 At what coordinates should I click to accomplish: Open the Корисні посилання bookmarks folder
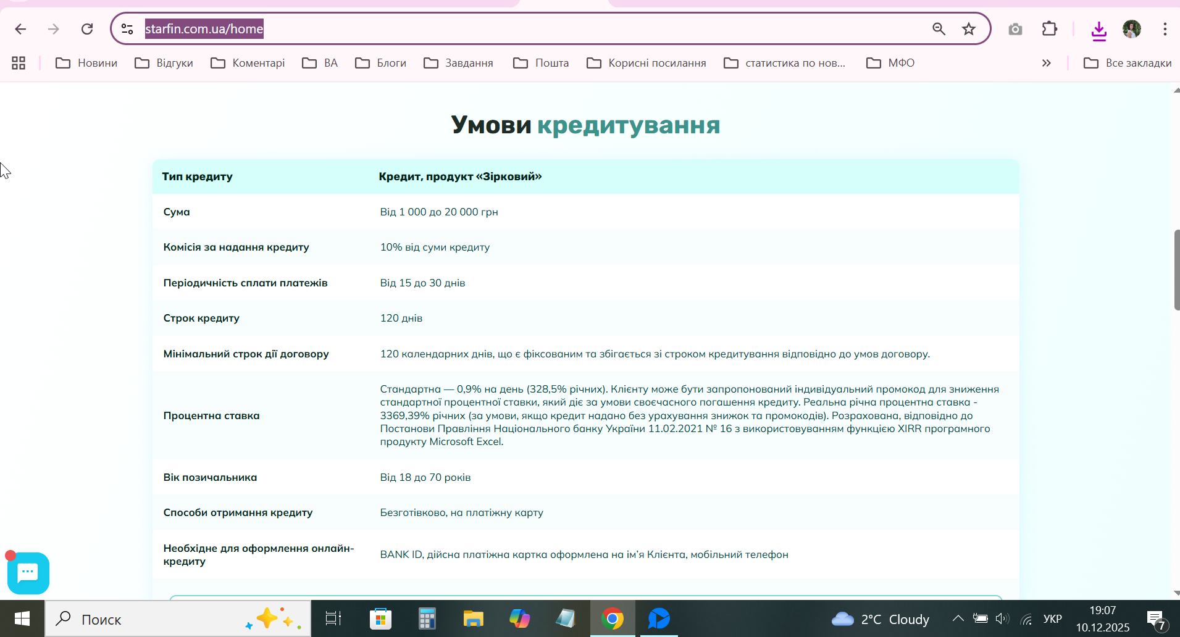[x=646, y=63]
